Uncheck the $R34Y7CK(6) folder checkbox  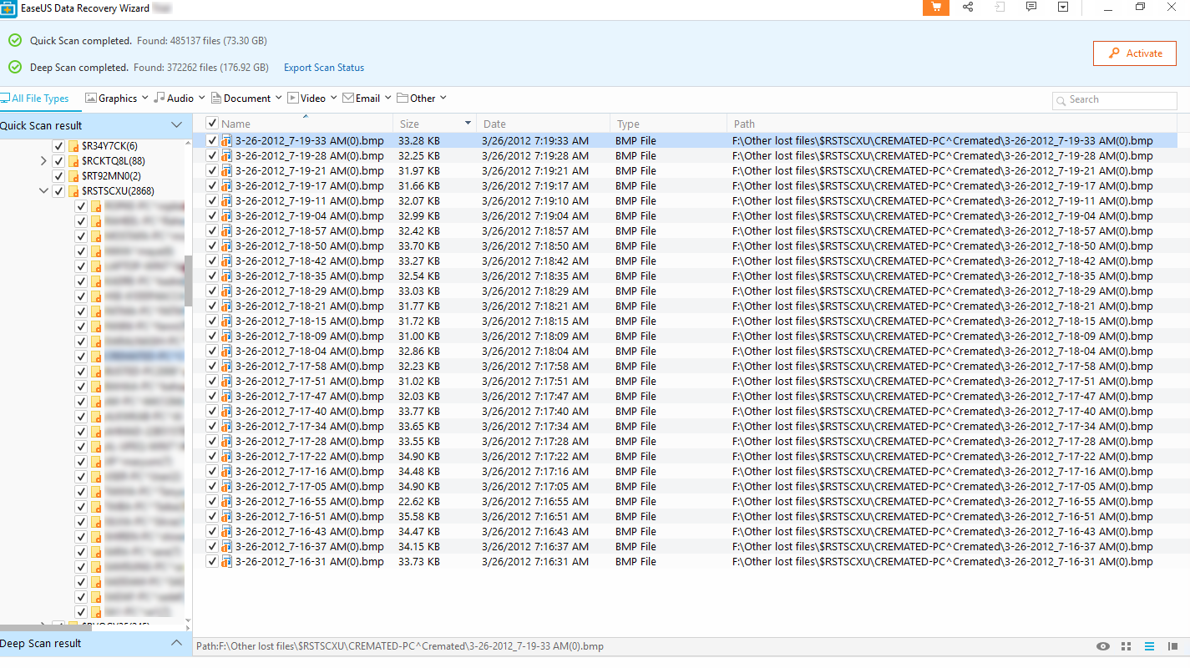point(58,146)
